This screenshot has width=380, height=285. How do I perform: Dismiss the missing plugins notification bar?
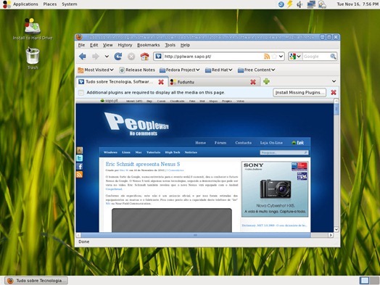click(x=334, y=92)
